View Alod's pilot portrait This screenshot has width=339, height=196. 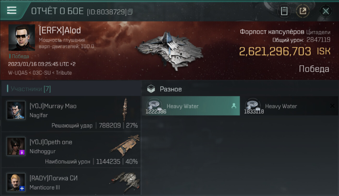[x=22, y=38]
